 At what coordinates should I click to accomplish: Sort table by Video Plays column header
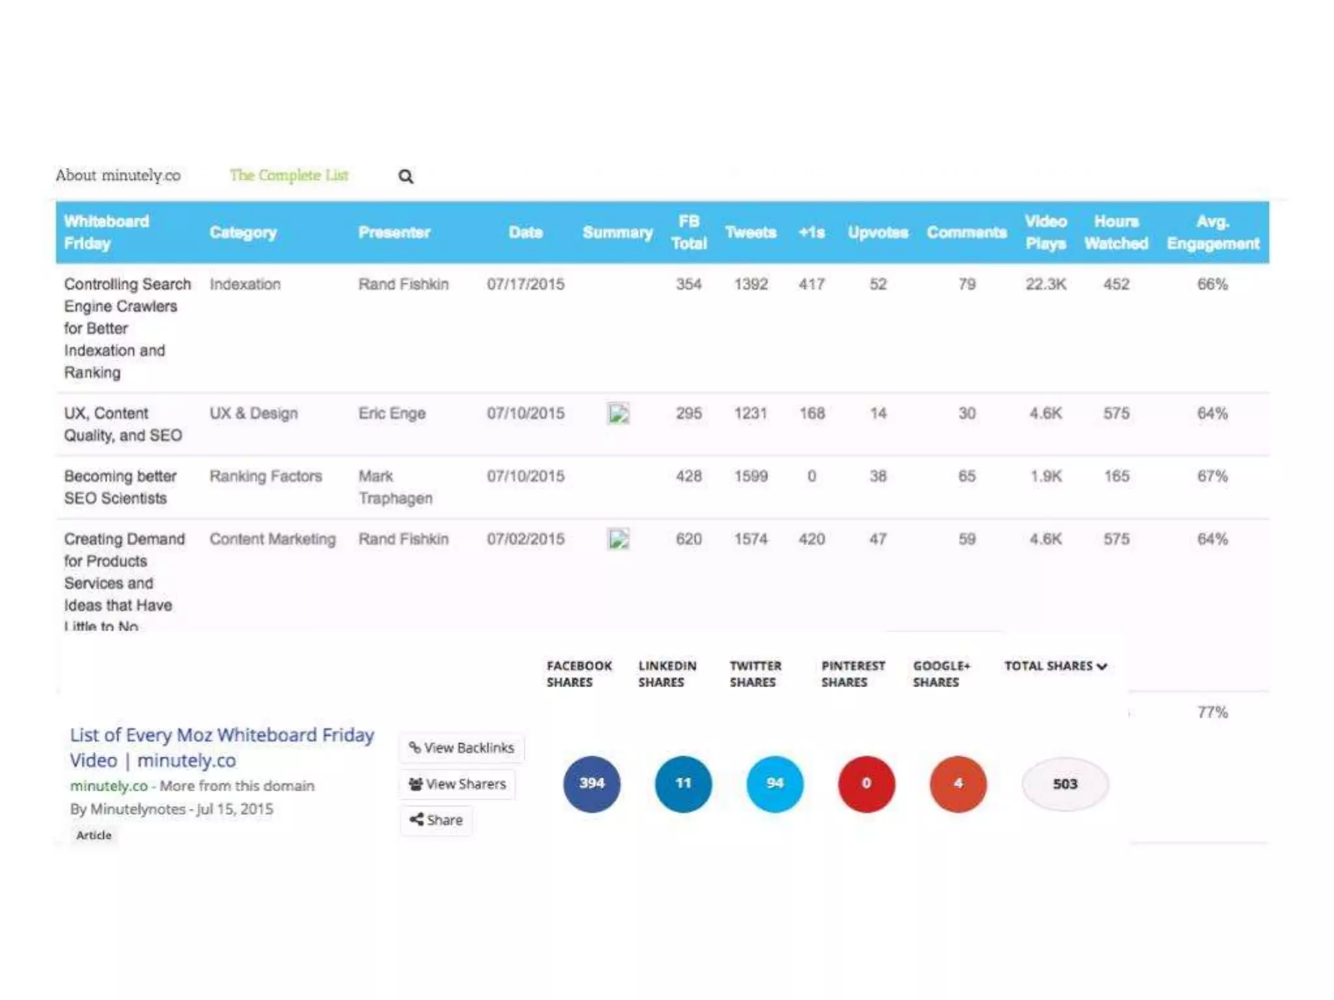coord(1045,232)
